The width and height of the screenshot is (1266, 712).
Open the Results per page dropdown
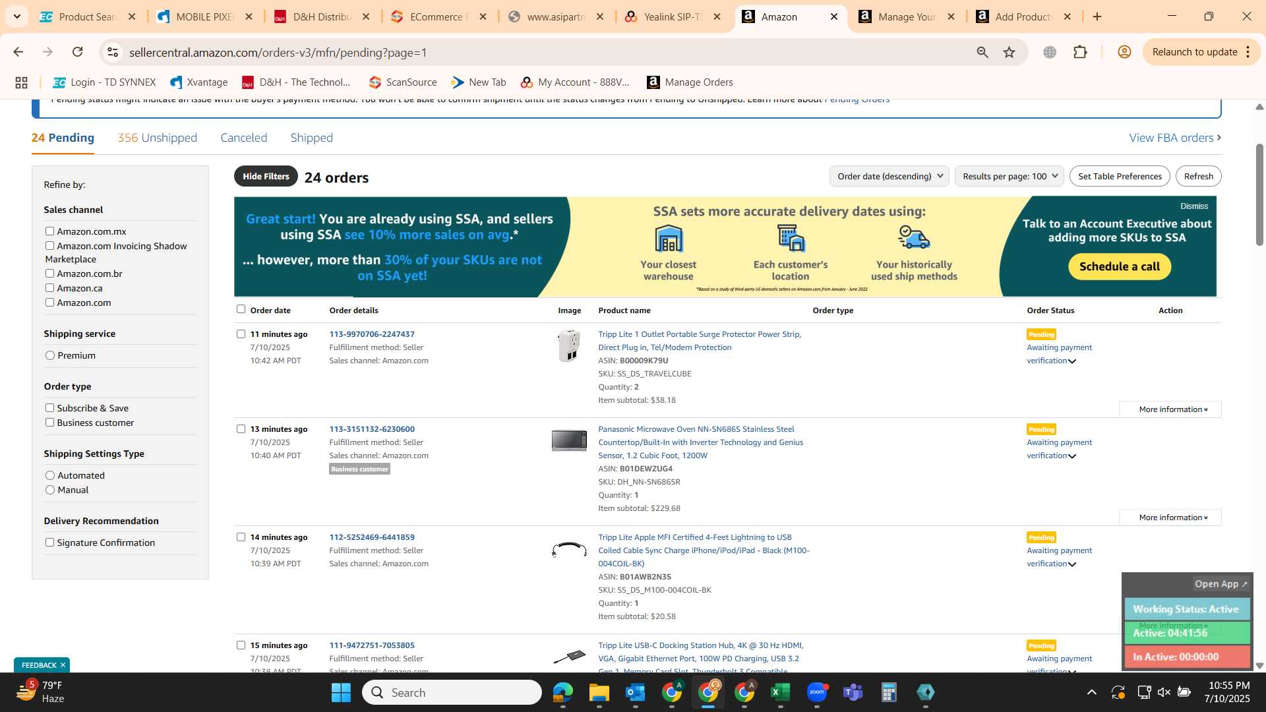click(1009, 176)
